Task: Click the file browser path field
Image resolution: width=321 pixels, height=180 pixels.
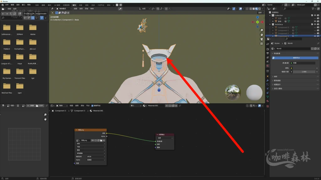Action: coord(35,14)
